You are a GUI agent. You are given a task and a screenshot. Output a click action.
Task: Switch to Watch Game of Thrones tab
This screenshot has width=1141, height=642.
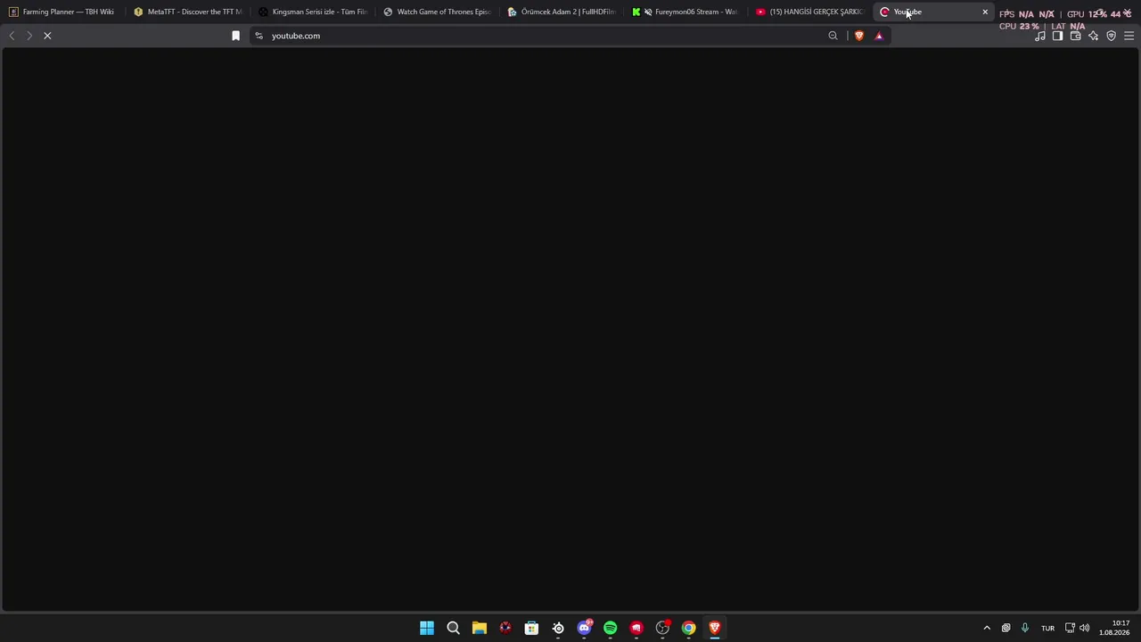coord(437,12)
